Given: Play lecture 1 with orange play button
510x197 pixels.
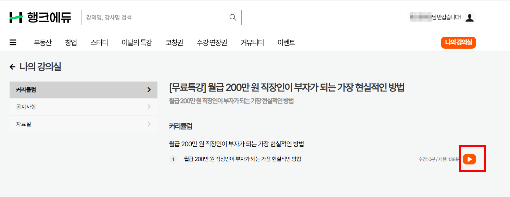Looking at the screenshot, I should click(469, 159).
